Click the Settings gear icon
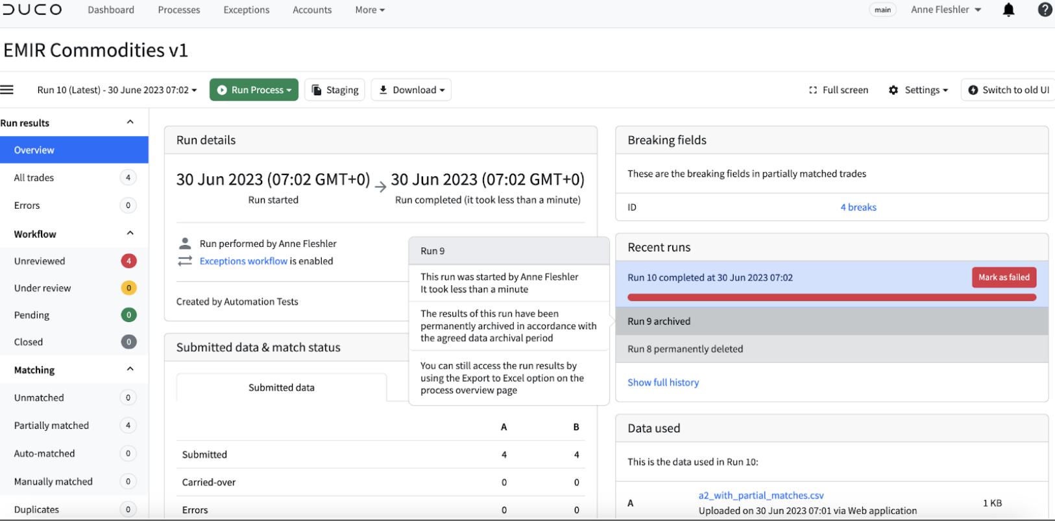Viewport: 1055px width, 521px height. [x=893, y=90]
